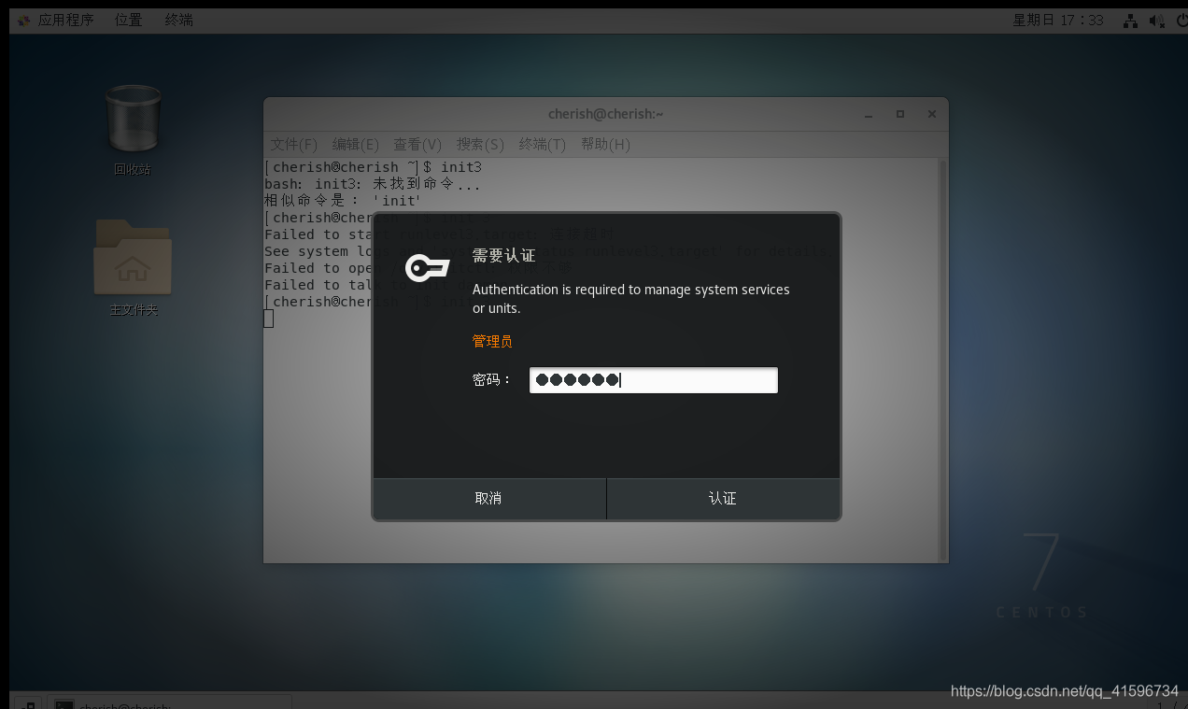The width and height of the screenshot is (1188, 709).
Task: Click the 认证 (Authenticate) button
Action: tap(724, 499)
